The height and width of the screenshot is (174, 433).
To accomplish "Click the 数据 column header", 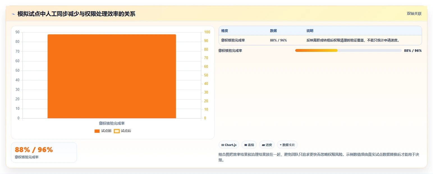I will tap(273, 31).
